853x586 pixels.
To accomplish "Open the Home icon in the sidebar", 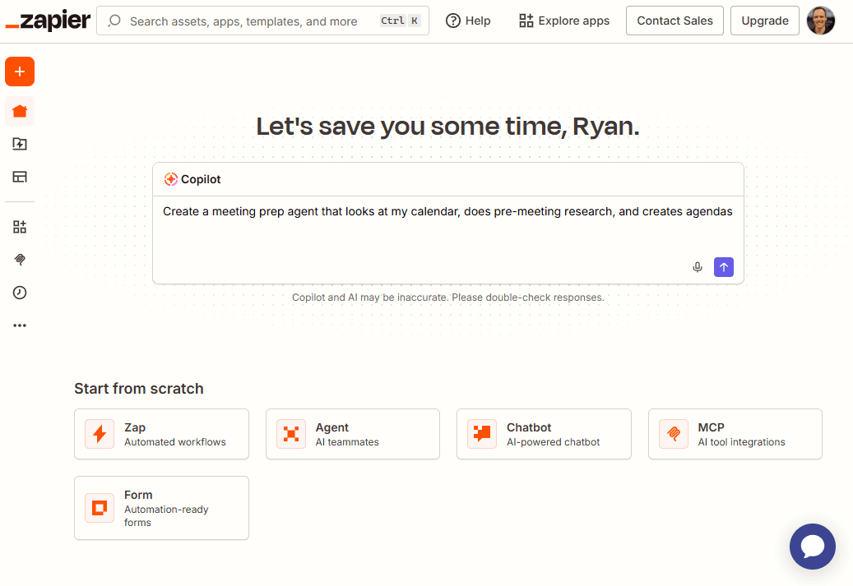I will tap(20, 112).
